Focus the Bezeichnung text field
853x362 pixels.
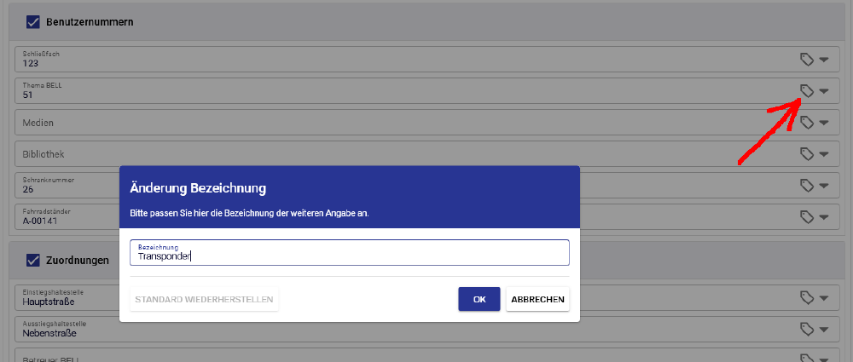[349, 253]
